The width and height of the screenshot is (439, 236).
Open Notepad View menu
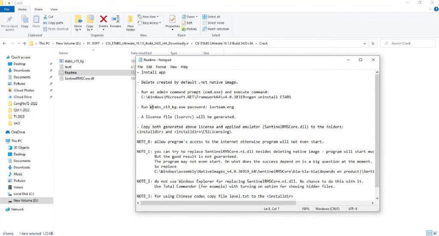point(173,67)
